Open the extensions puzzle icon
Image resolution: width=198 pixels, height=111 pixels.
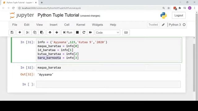tap(180, 8)
